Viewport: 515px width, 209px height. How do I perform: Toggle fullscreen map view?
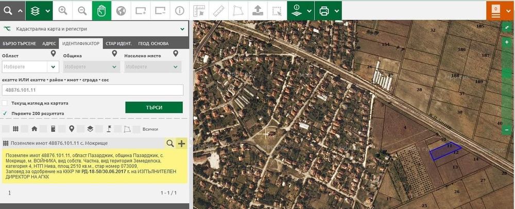pyautogui.click(x=507, y=27)
